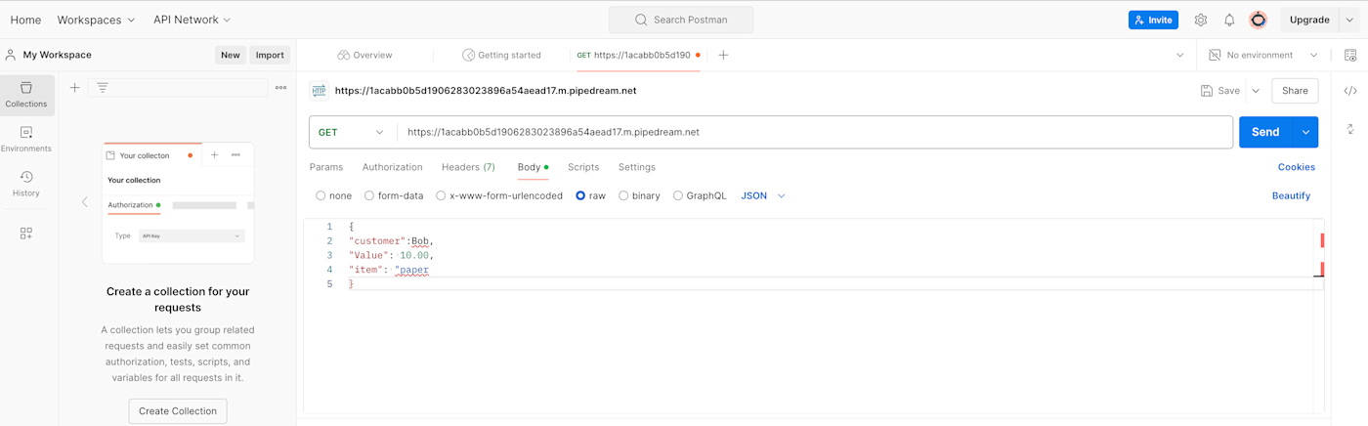Image resolution: width=1368 pixels, height=426 pixels.
Task: Select the form-data body type
Action: [369, 195]
